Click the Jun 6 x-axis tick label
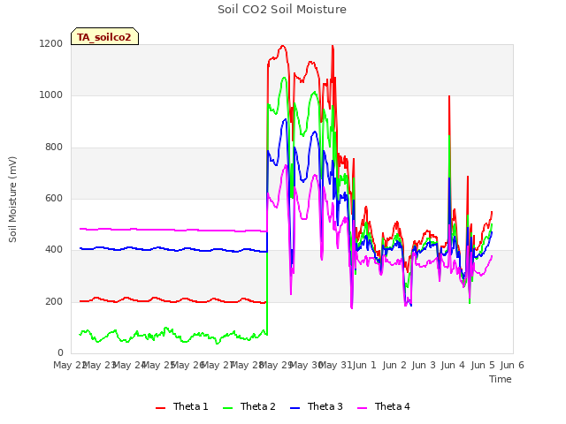The width and height of the screenshot is (566, 424). (x=512, y=365)
